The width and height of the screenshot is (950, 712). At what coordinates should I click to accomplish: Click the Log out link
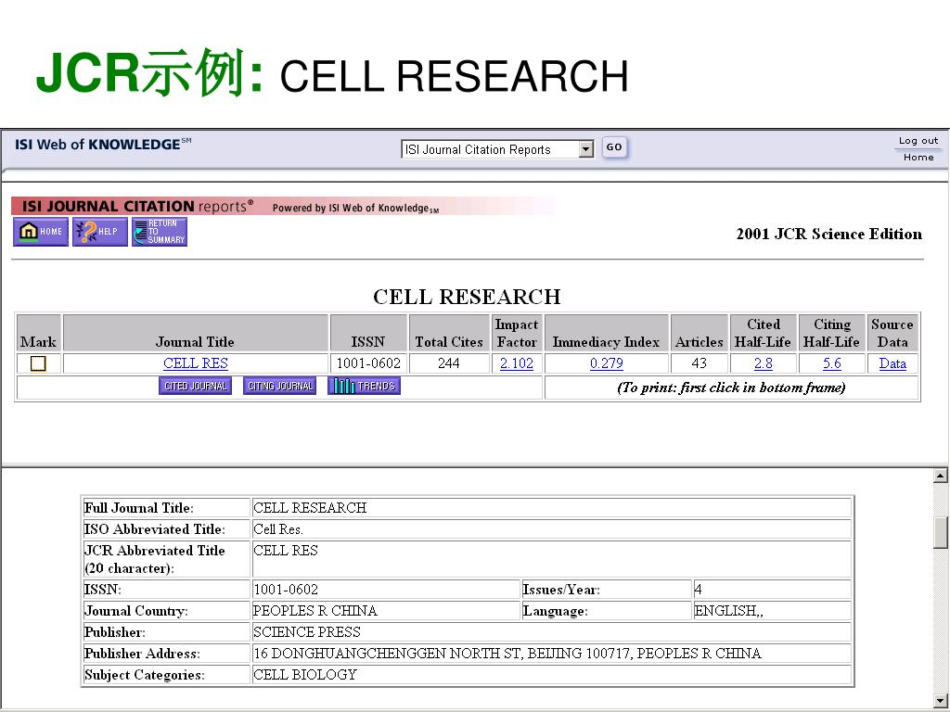pos(918,141)
